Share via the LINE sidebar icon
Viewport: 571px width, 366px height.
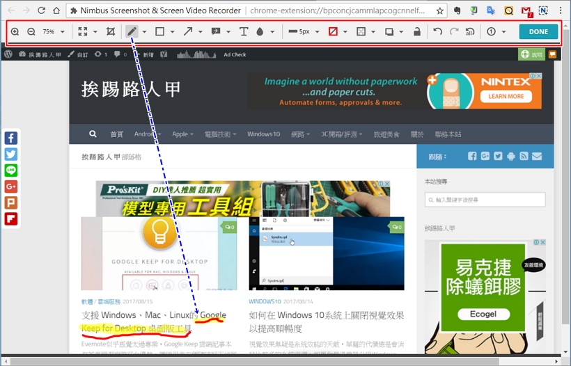point(11,170)
